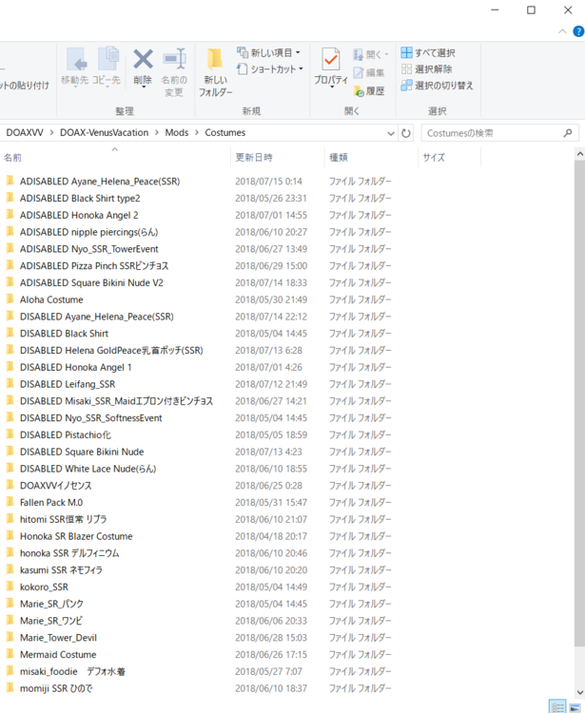Select DISABLED Ayane_Helena_Peace(SSR) folder
The image size is (585, 713).
click(96, 317)
